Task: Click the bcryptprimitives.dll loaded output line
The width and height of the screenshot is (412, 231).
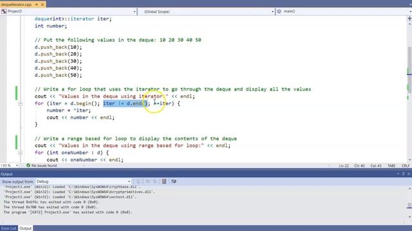Action: click(79, 192)
